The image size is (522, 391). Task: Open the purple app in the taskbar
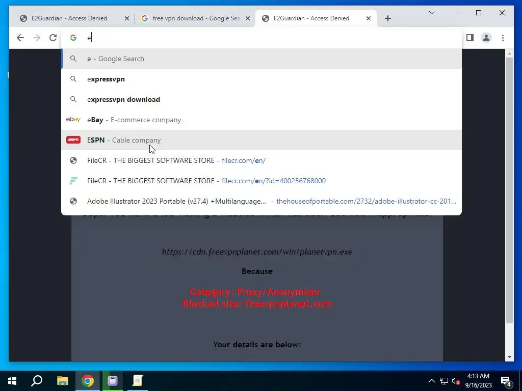click(x=113, y=381)
